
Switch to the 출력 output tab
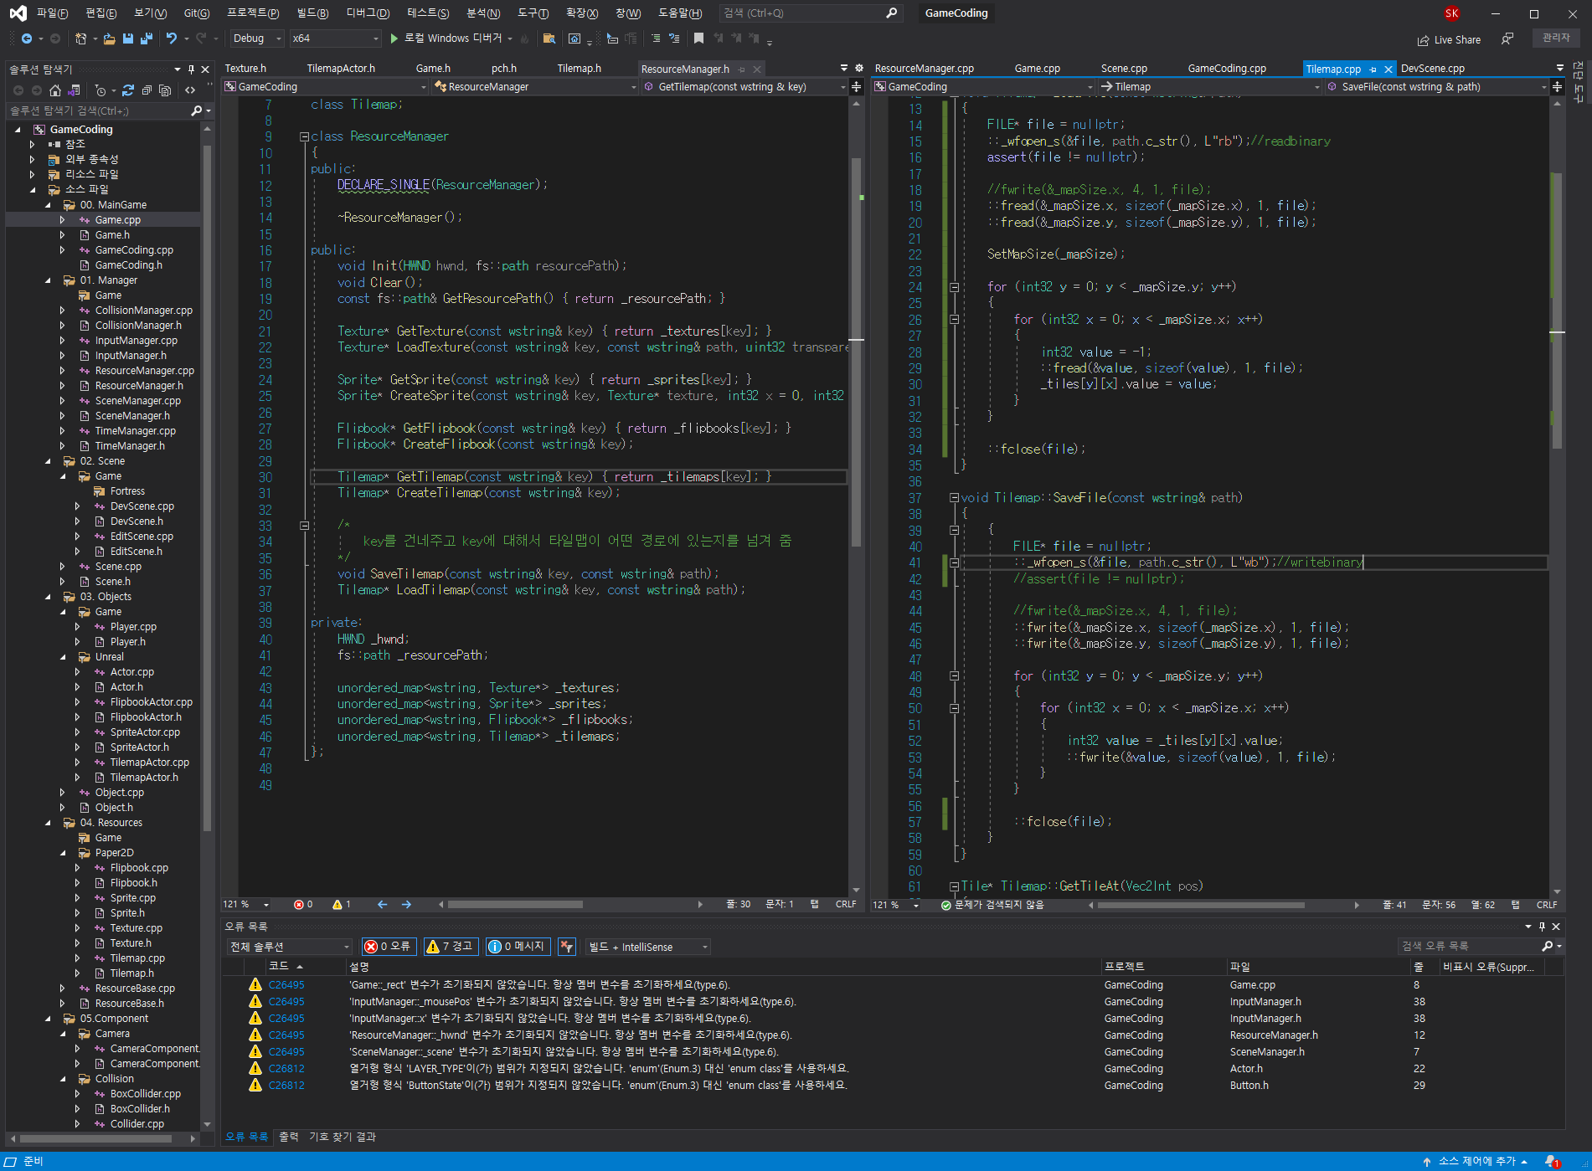coord(288,1137)
